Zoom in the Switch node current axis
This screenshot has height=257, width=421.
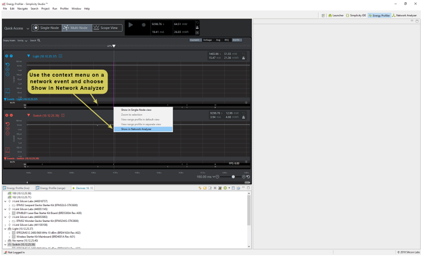[x=8, y=128]
